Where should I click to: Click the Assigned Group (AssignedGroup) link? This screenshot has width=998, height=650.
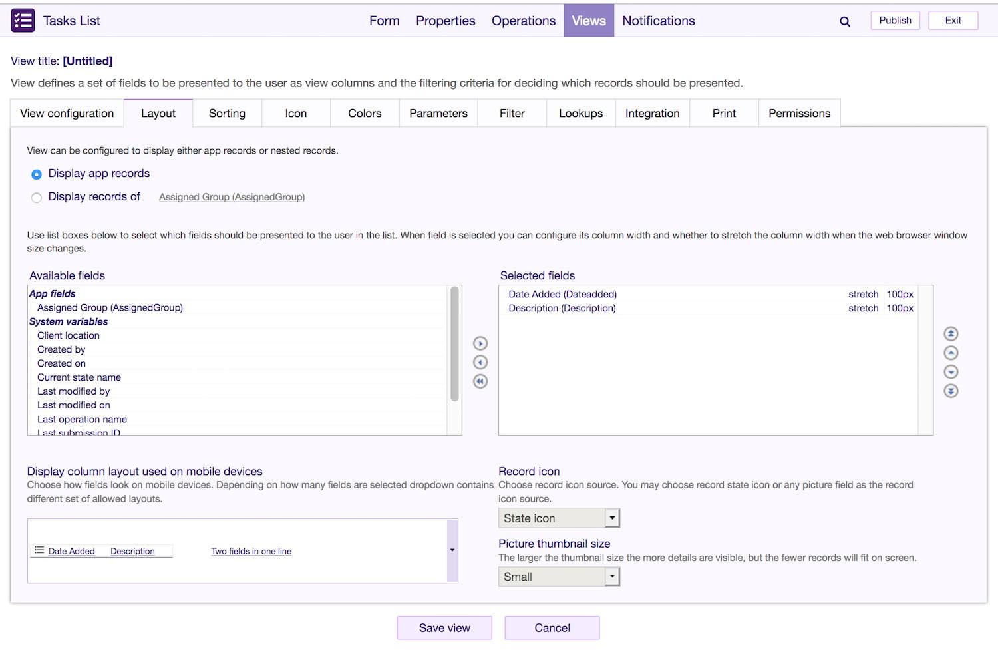tap(232, 197)
